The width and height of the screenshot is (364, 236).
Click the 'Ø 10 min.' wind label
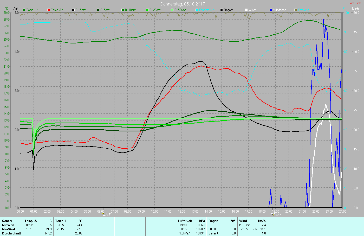pos(245,225)
